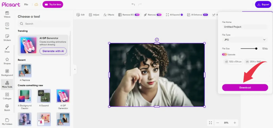
Task: Click the tool Search field
Action: click(44, 24)
